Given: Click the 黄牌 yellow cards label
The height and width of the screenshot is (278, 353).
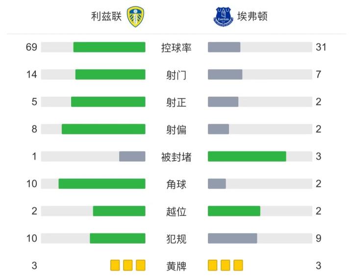Looking at the screenshot, I should (176, 266).
